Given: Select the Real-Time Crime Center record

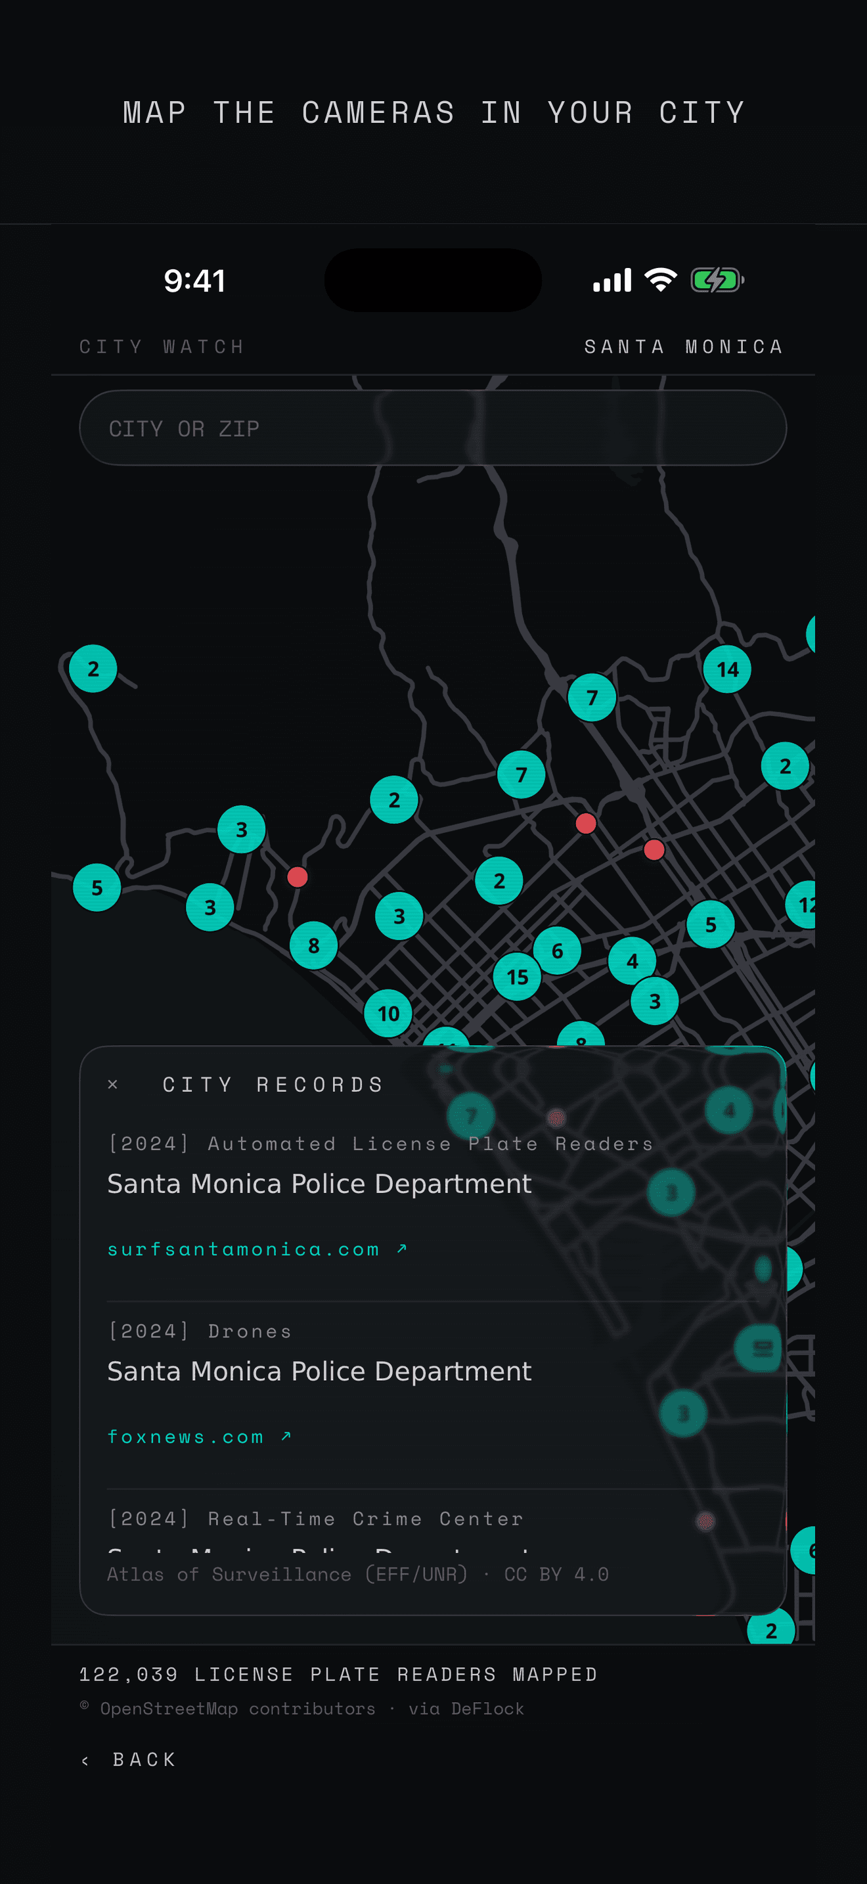Looking at the screenshot, I should pyautogui.click(x=316, y=1518).
